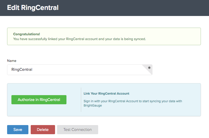Image resolution: width=209 pixels, height=138 pixels.
Task: Click the Edit RingCentral page title
Action: tap(33, 8)
